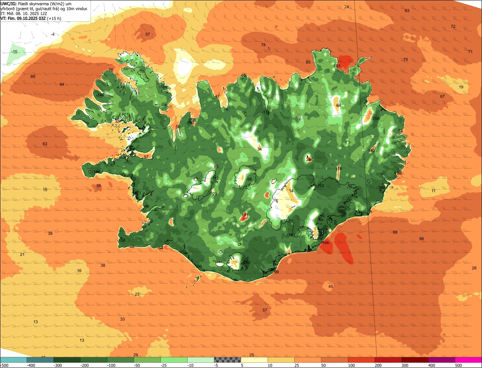Click the map value '89' over the northwest sea

pyautogui.click(x=33, y=76)
